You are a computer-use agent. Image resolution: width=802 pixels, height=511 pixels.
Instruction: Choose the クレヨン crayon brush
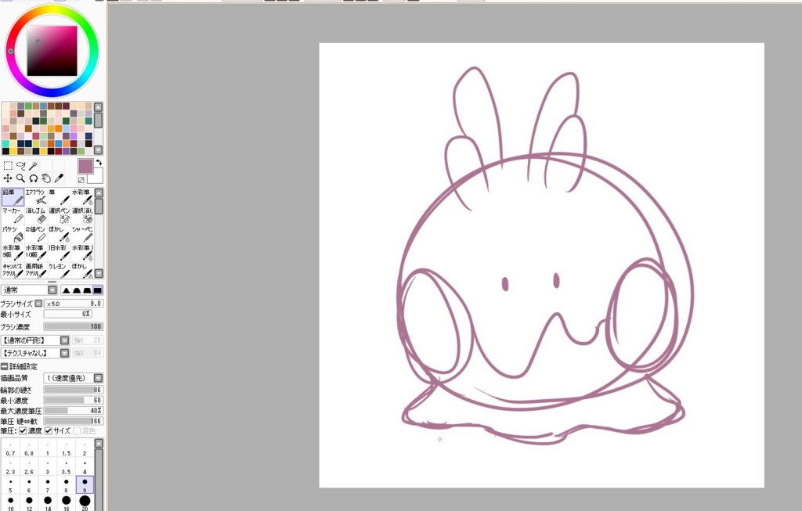point(59,270)
